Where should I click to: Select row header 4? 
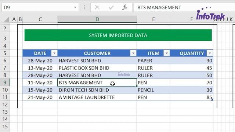tap(5, 46)
